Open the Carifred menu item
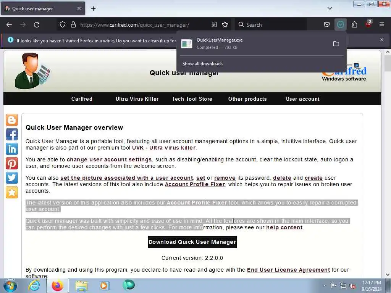This screenshot has height=293, width=391. 82,99
